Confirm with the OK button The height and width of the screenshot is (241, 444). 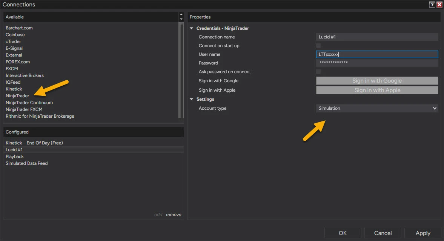point(343,233)
